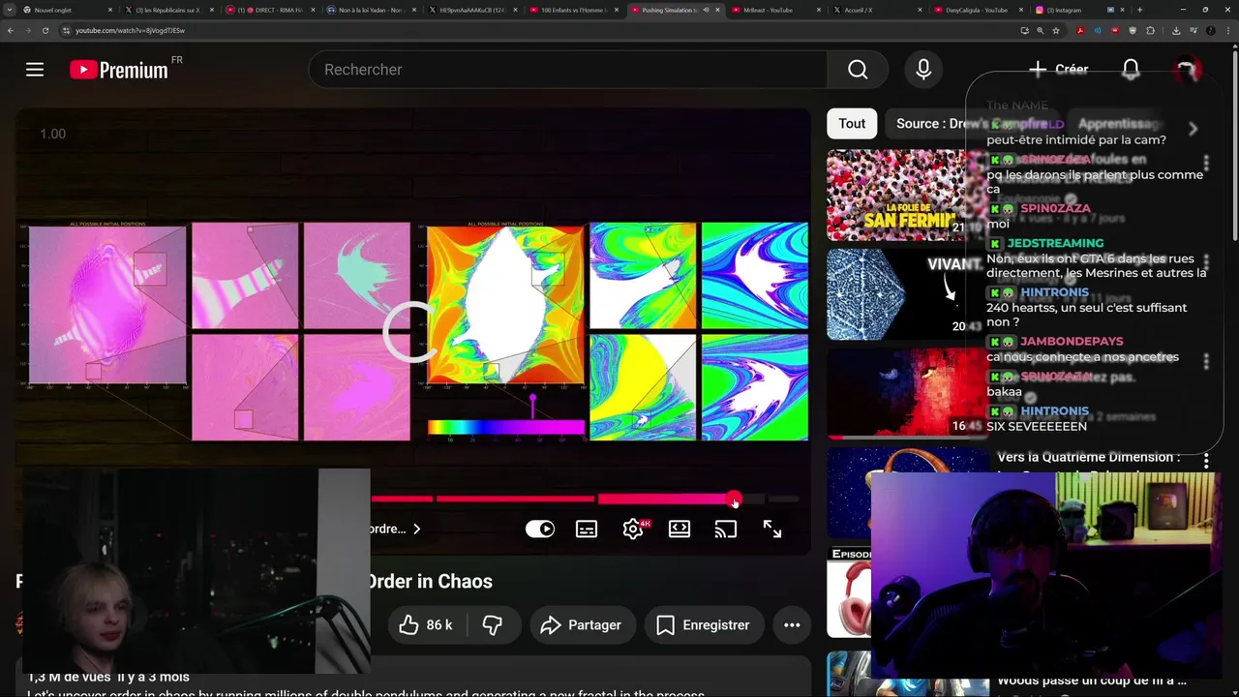Open the YouTube hamburger guide menu
This screenshot has width=1239, height=697.
[35, 70]
